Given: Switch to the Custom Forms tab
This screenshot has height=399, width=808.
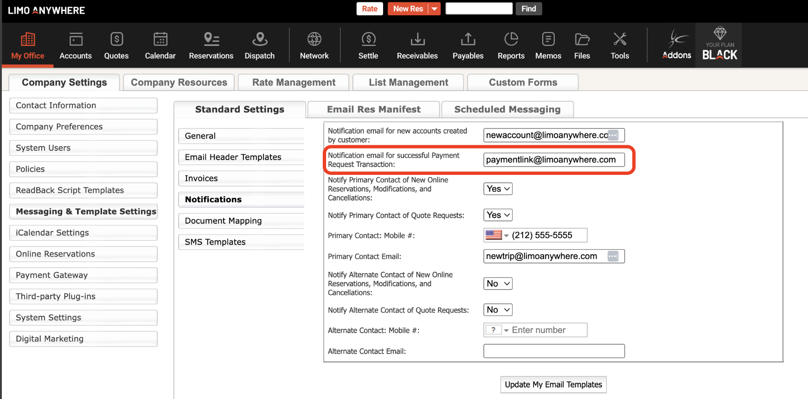Looking at the screenshot, I should (523, 83).
